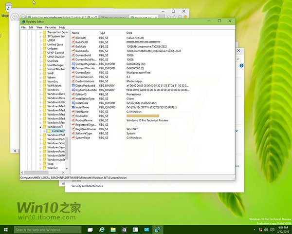Open the View menu in Registry Editor
Viewport: 292px width, 234px height.
[x=39, y=27]
